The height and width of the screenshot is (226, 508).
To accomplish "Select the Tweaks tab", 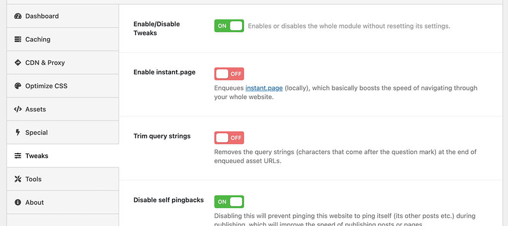I will [63, 156].
